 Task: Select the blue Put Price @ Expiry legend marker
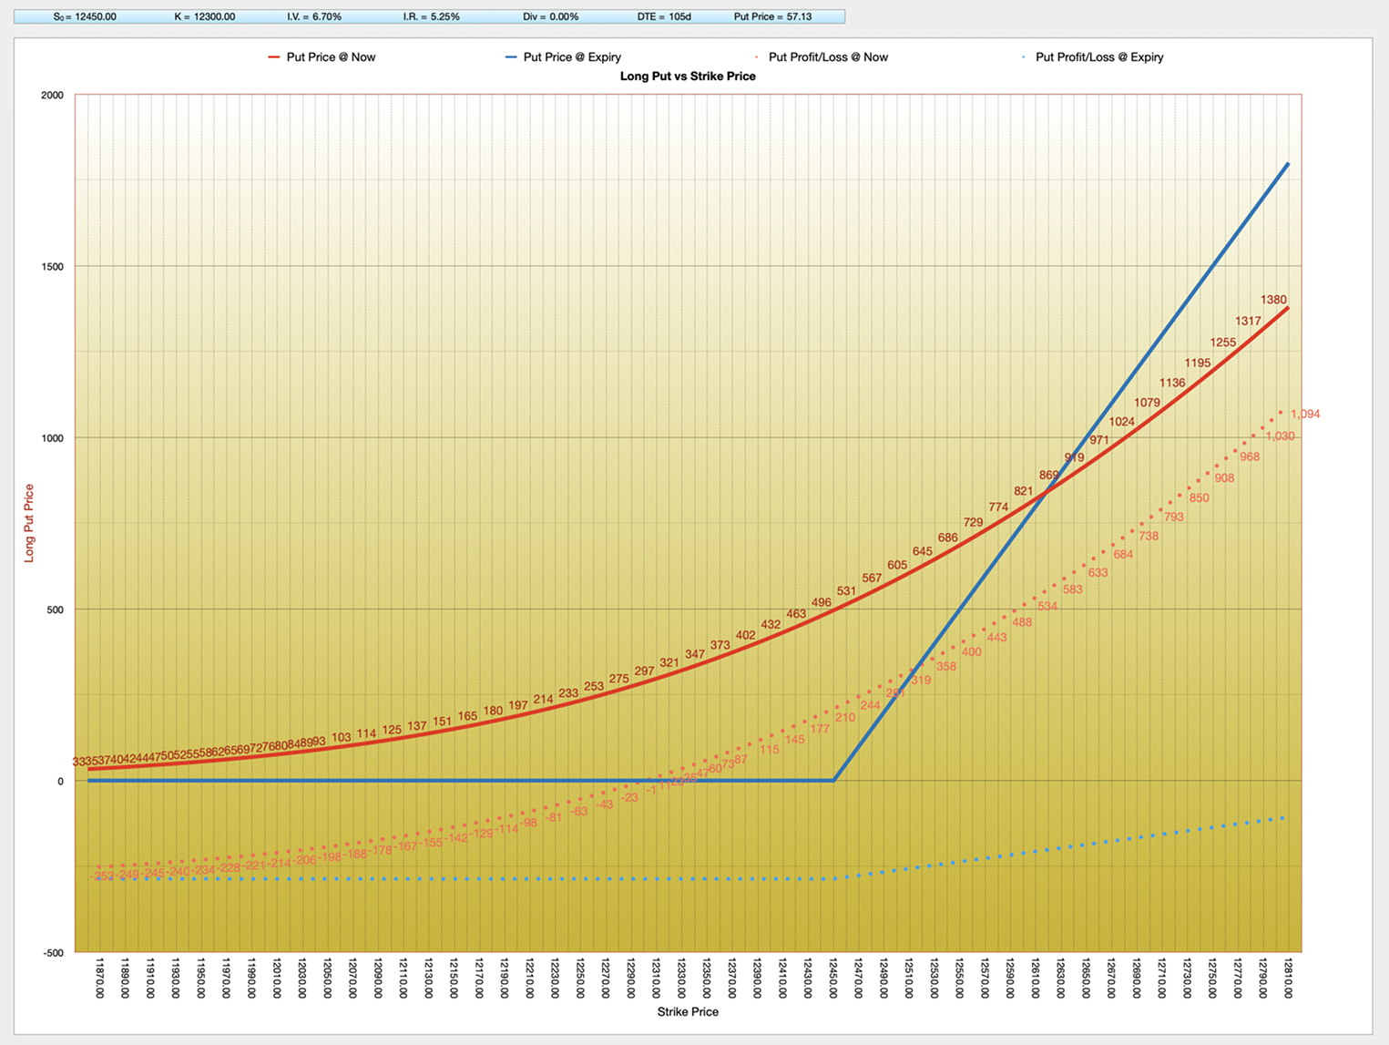(513, 56)
